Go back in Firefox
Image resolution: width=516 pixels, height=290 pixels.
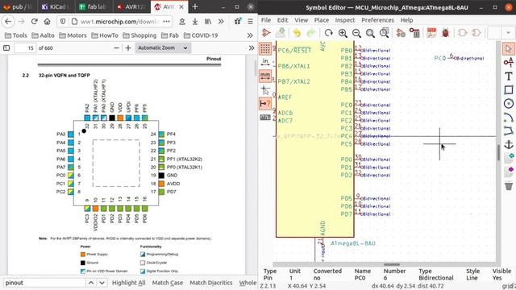[x=8, y=22]
